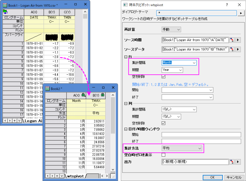
Task: Click range selector icon for ソース時間
Action: pos(232,40)
